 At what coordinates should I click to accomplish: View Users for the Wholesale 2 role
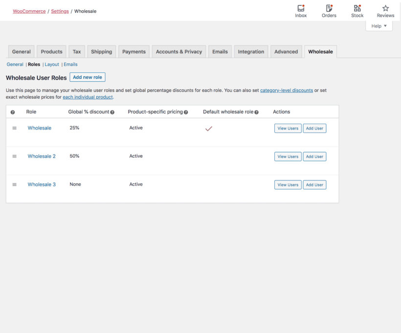click(288, 156)
